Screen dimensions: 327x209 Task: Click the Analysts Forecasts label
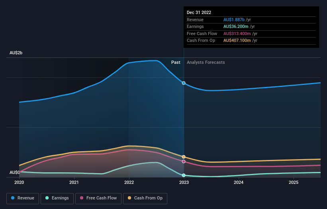coord(206,62)
